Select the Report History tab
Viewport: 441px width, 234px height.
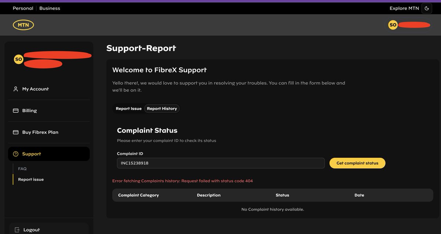tap(162, 109)
